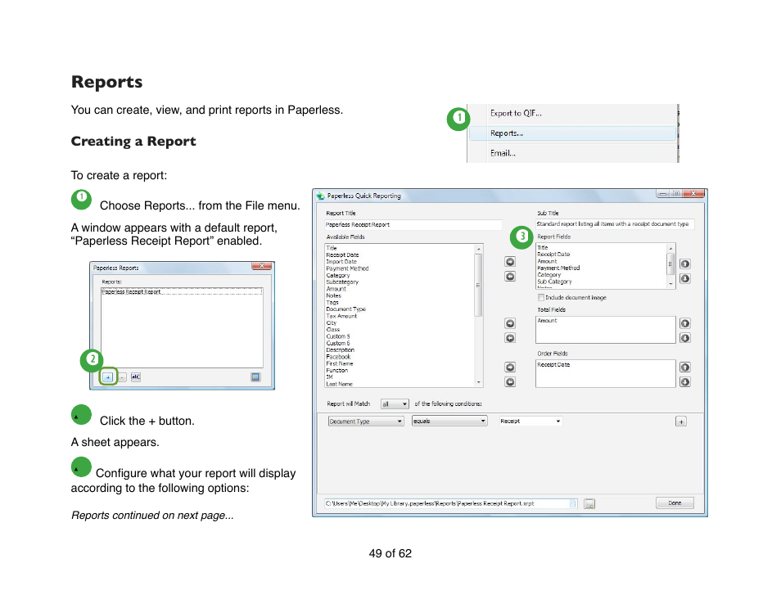
Task: Click the Report Fields scrollbar thumb
Action: [x=671, y=264]
